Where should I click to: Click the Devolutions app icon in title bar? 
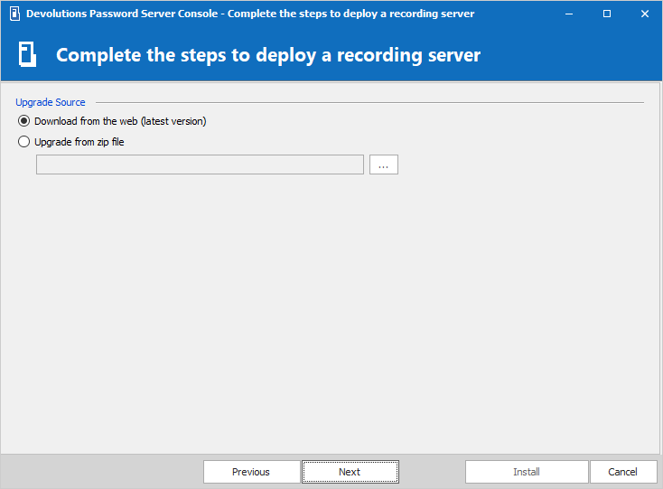click(x=14, y=14)
